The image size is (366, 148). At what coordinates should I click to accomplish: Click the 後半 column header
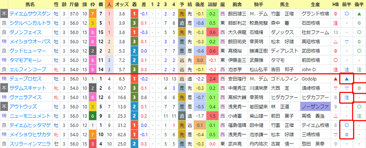(x=359, y=4)
